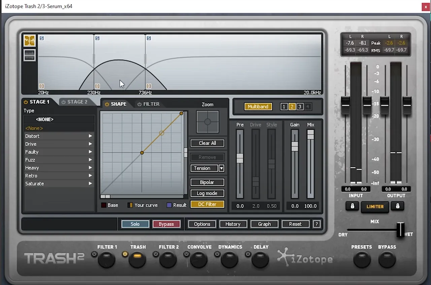
Task: Open Options
Action: point(202,224)
